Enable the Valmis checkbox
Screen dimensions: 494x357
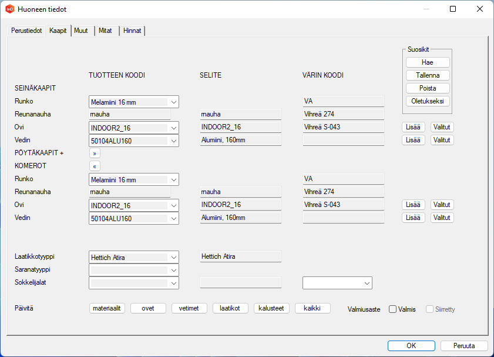point(392,309)
